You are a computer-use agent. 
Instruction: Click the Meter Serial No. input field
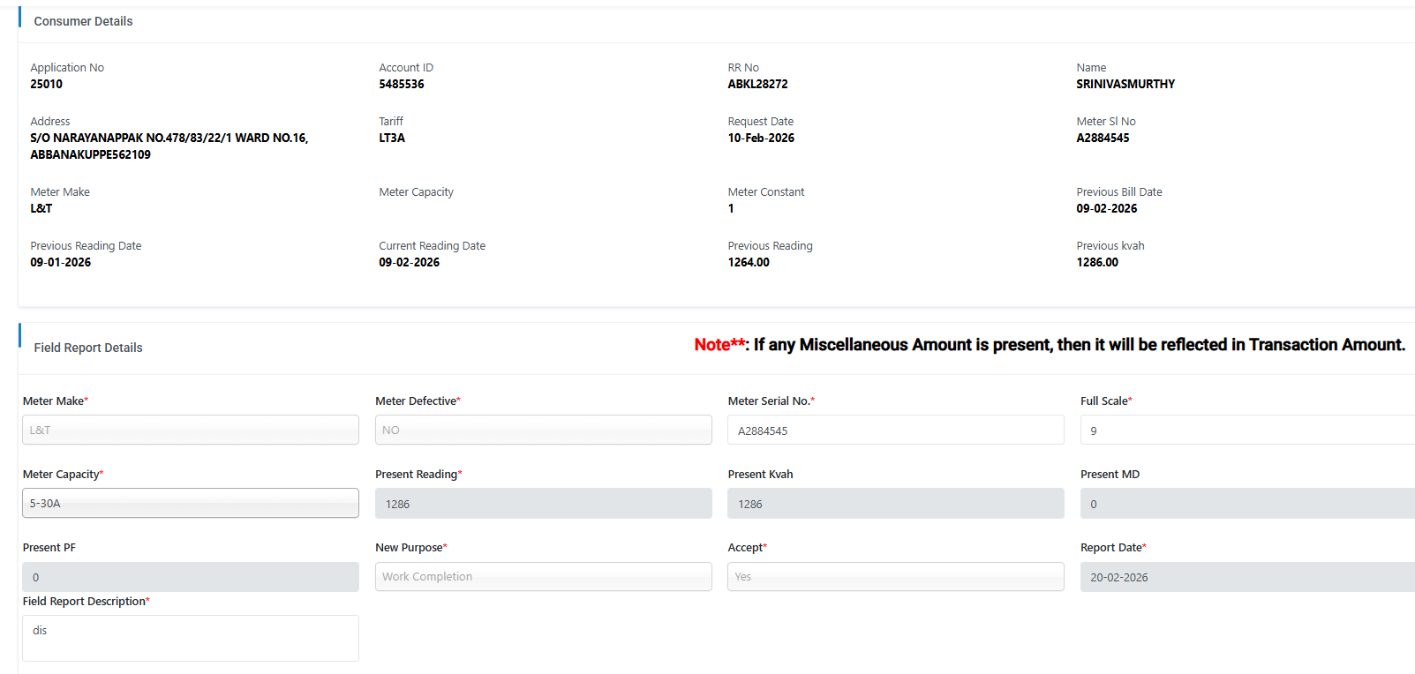point(895,431)
